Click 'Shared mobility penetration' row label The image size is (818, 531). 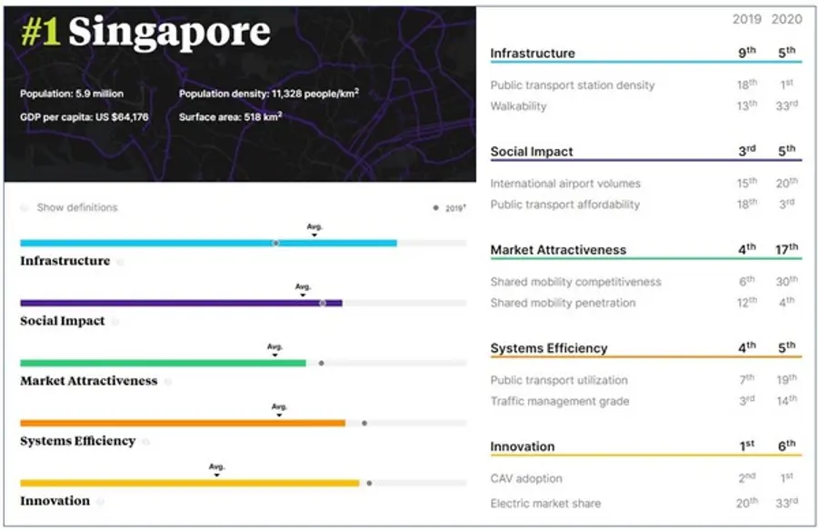pos(563,304)
